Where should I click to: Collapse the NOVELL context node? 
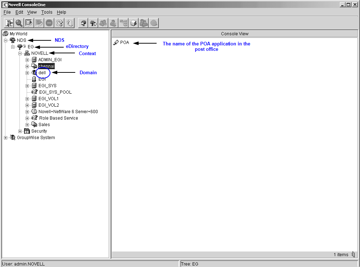pos(20,54)
